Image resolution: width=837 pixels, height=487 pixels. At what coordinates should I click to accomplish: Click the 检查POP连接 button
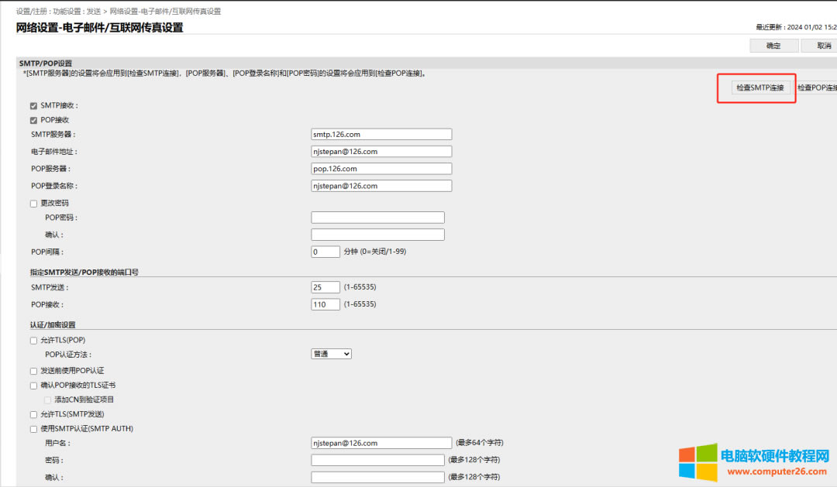(817, 87)
